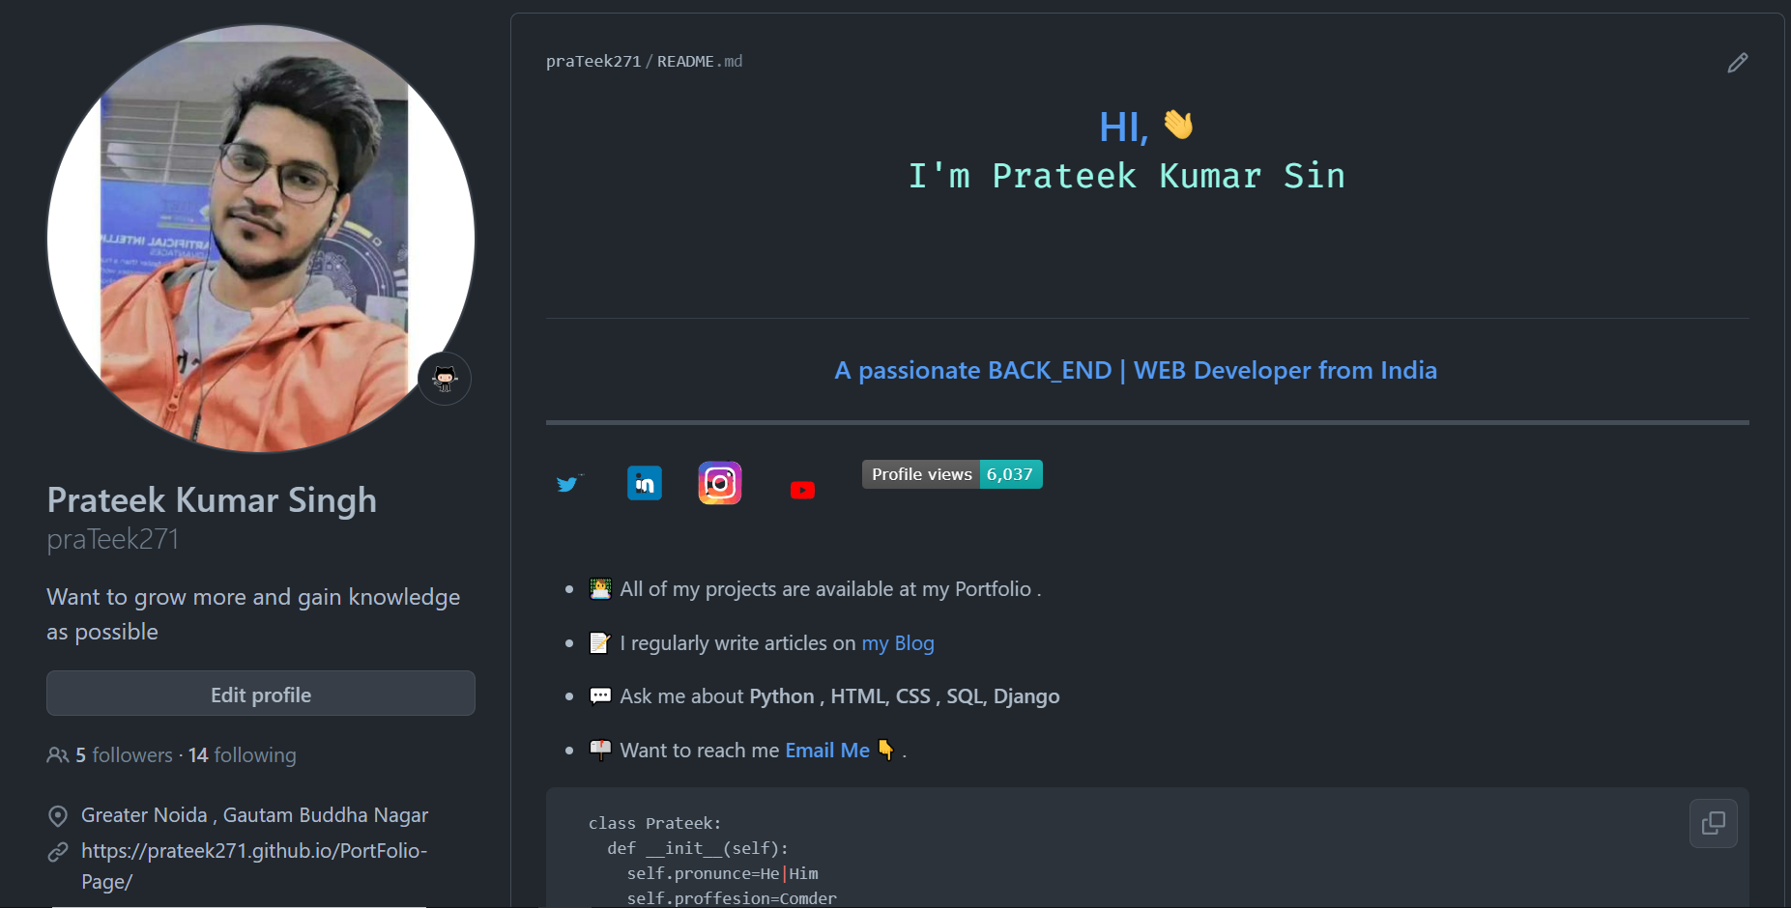
Task: Open the PortFolio-Page website link
Action: [x=254, y=865]
